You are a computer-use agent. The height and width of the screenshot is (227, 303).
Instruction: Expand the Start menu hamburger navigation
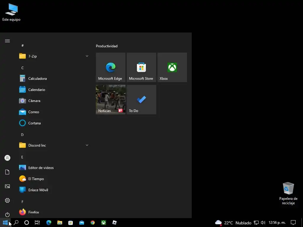7,41
